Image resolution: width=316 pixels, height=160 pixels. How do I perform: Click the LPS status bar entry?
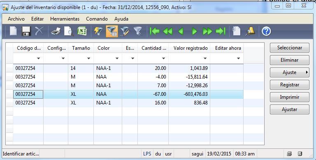pos(147,154)
